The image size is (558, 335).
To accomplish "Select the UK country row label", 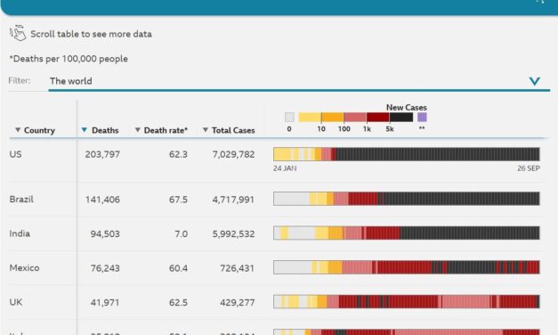I will (x=16, y=302).
